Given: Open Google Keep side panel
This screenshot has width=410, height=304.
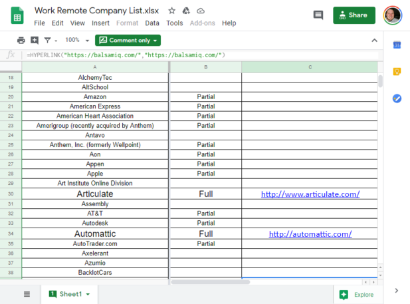Looking at the screenshot, I should (397, 71).
